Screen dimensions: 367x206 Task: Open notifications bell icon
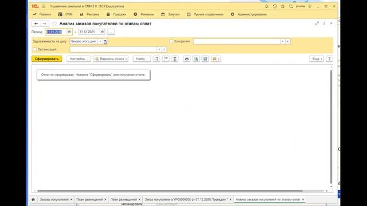[267, 6]
